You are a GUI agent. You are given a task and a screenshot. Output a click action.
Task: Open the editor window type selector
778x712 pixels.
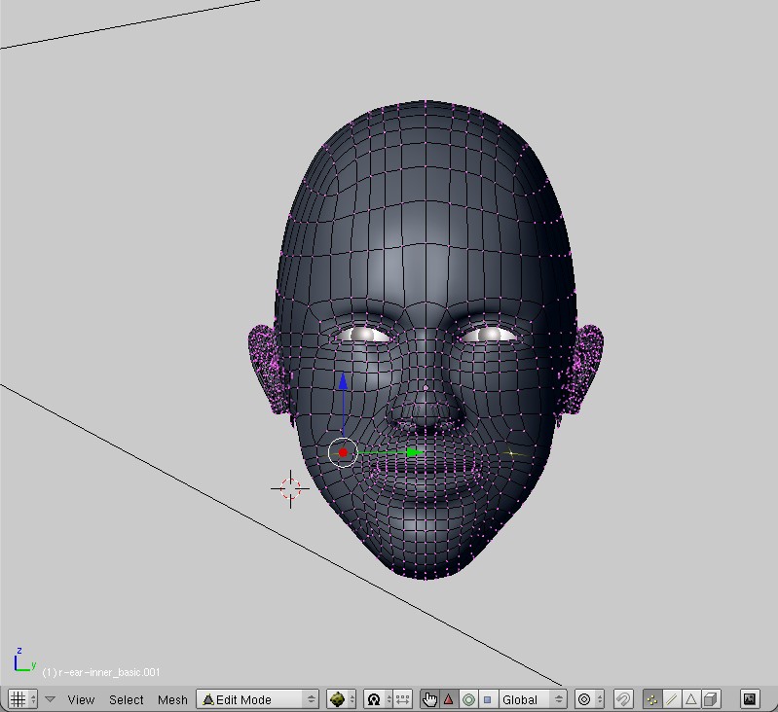pyautogui.click(x=22, y=699)
